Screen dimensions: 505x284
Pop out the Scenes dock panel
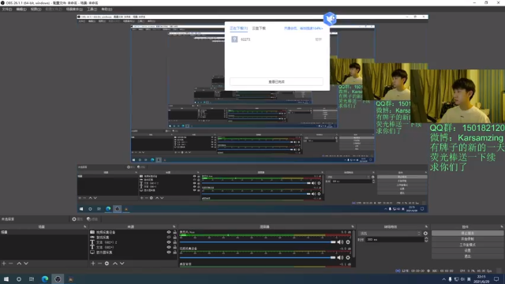pyautogui.click(x=85, y=226)
